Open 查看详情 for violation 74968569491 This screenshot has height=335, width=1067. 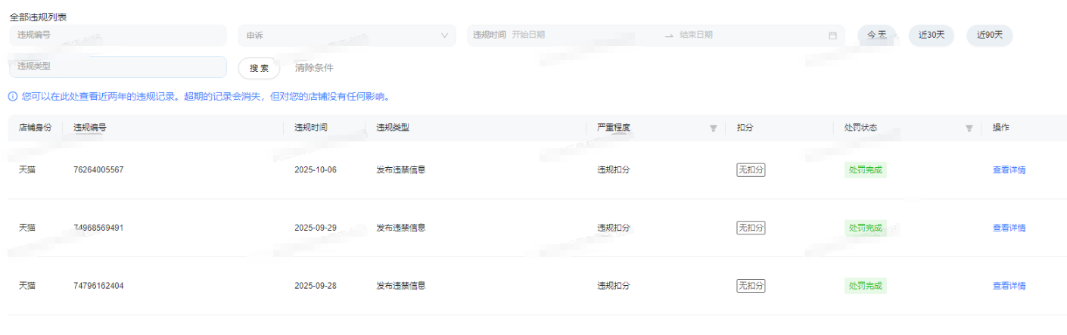point(1009,228)
